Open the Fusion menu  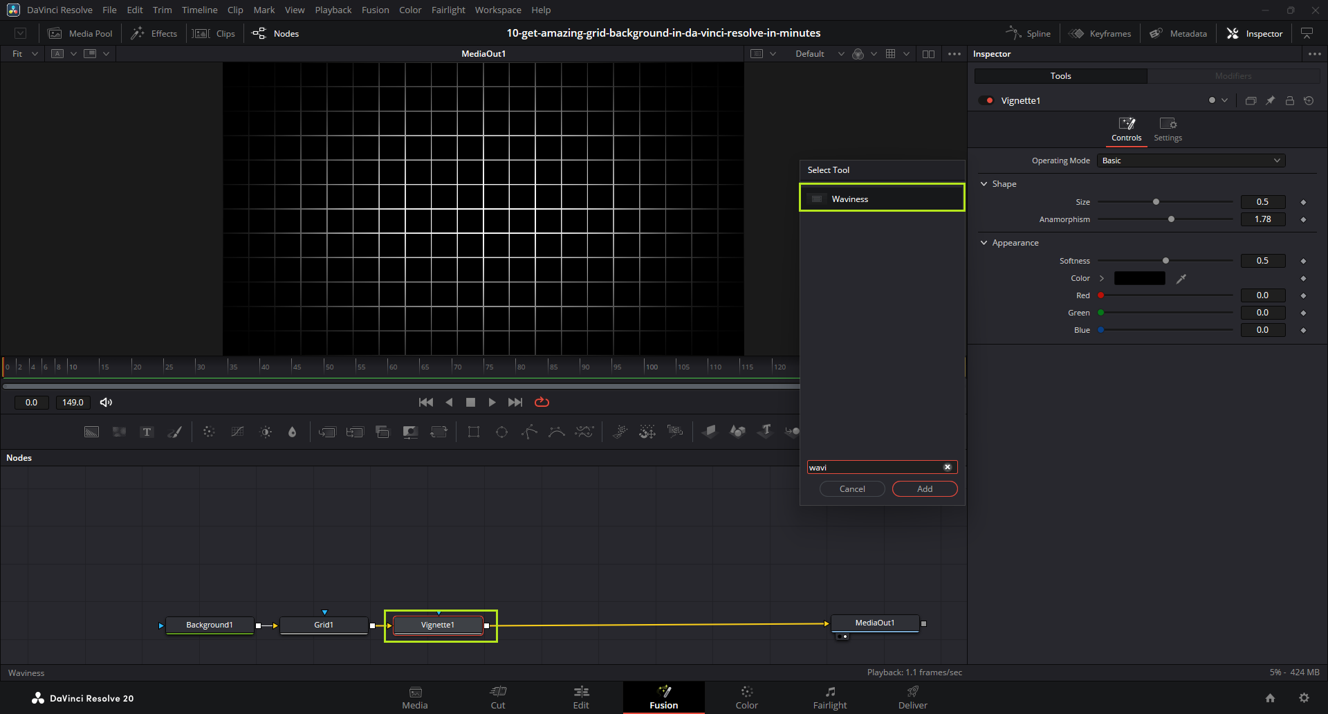coord(375,10)
